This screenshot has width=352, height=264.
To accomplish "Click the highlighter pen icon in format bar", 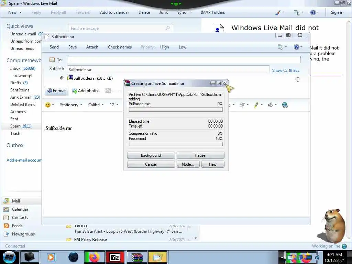I will (x=256, y=105).
